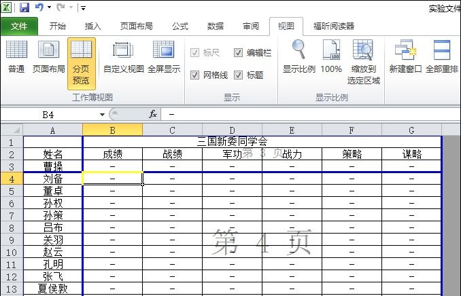Reset zoom to 100%

(x=331, y=56)
